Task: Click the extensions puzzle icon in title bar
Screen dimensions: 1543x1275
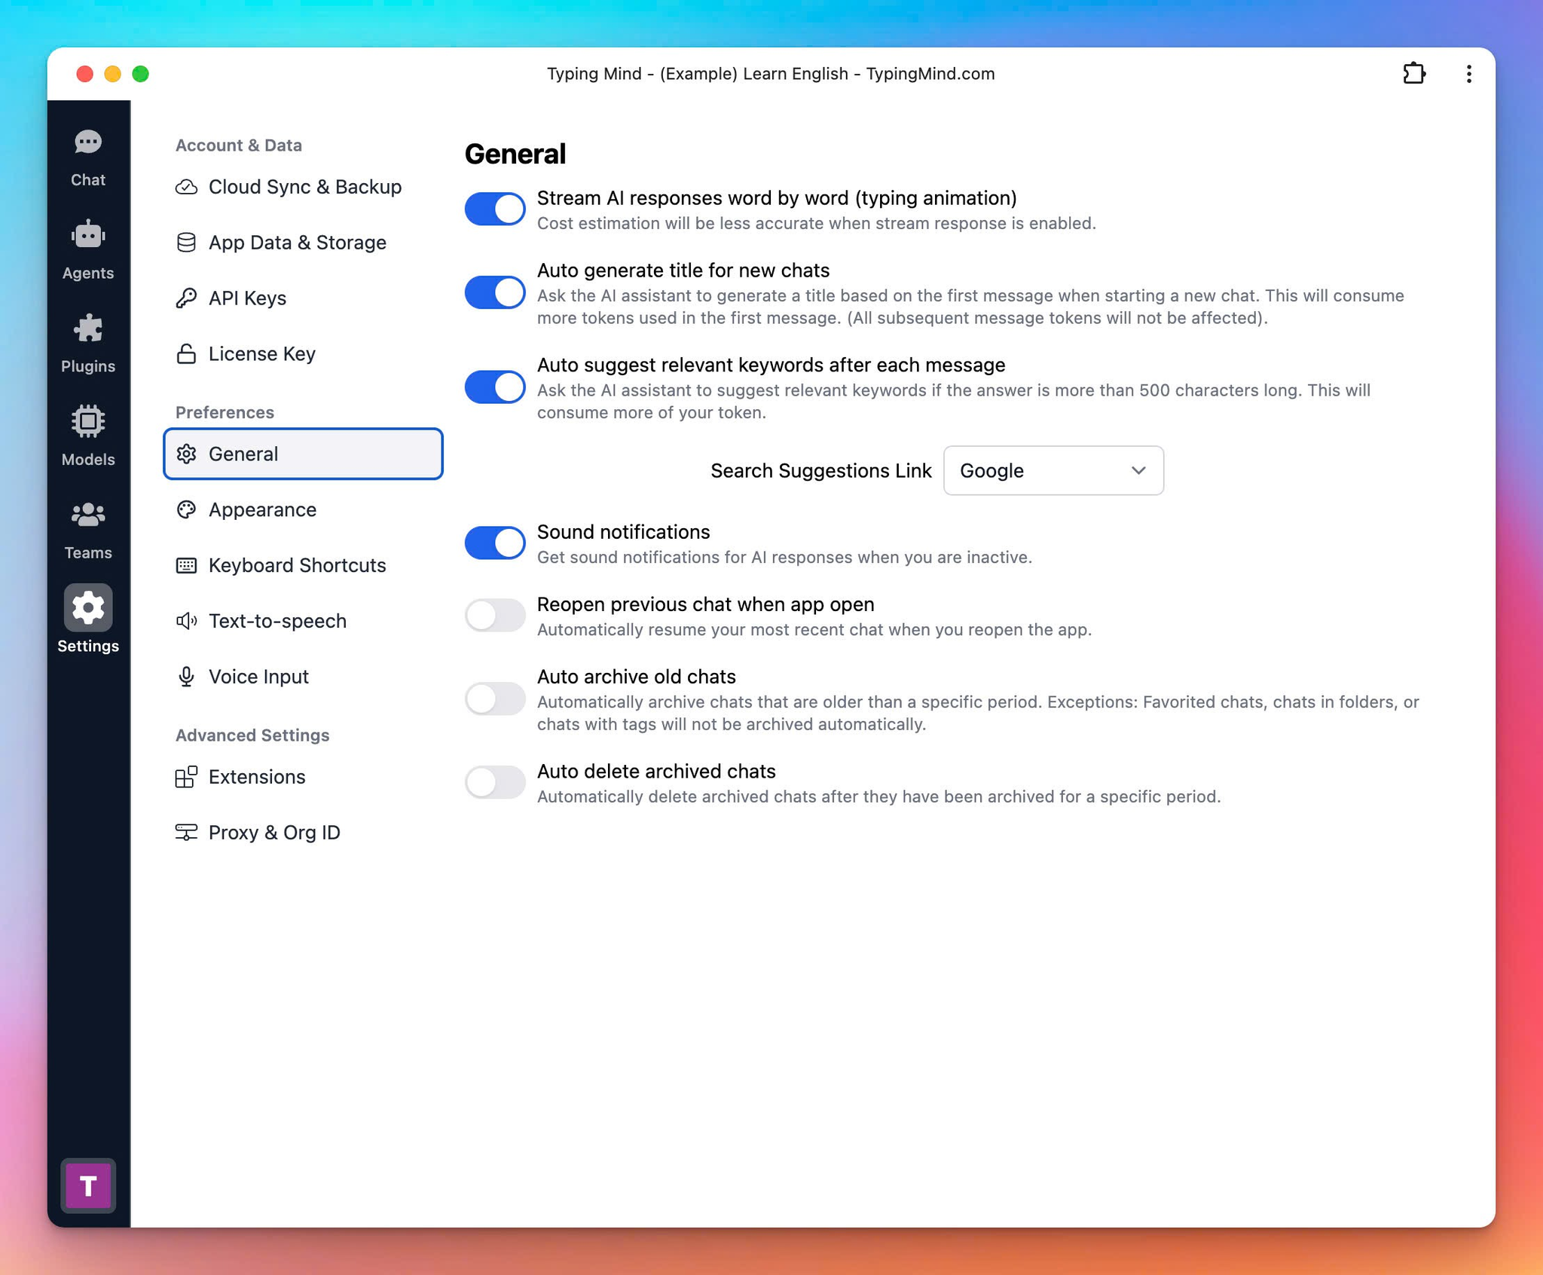Action: [1414, 74]
